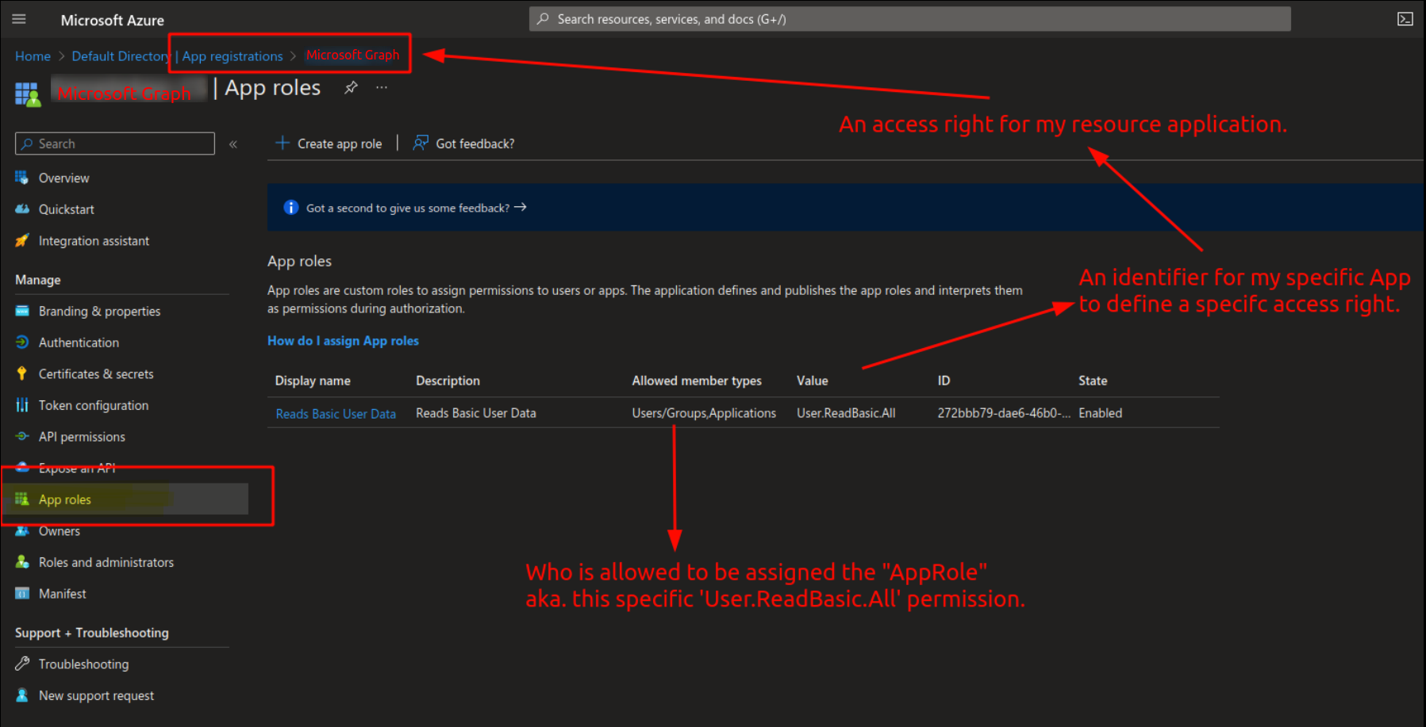Screen dimensions: 1426x727
Task: Collapse the left navigation pane
Action: tap(233, 143)
